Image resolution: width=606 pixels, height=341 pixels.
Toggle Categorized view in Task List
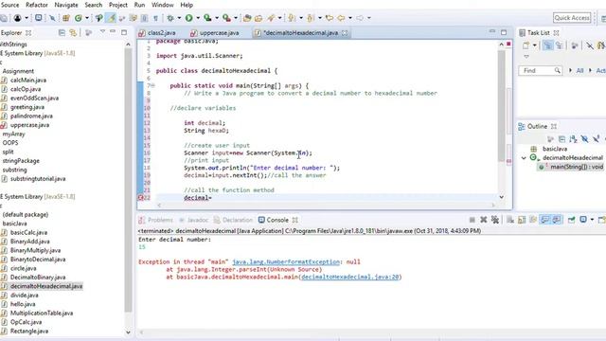[548, 45]
